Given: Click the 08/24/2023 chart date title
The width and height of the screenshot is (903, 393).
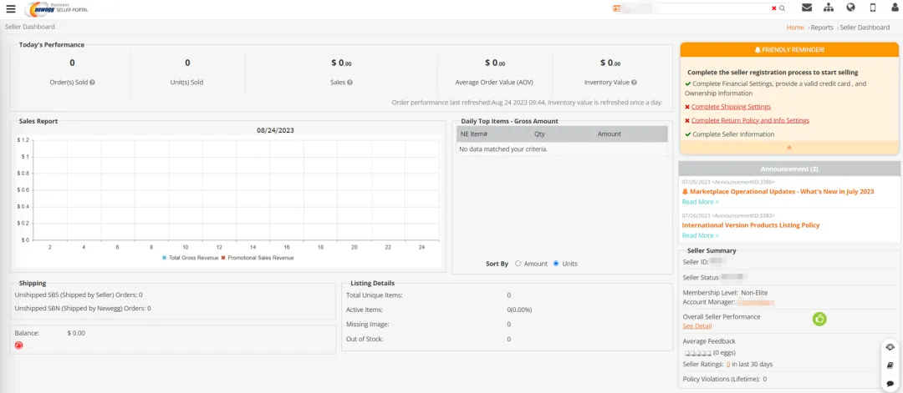Looking at the screenshot, I should pos(275,130).
